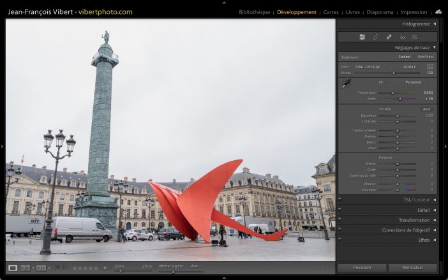Click the cloud sync status icon
This screenshot has width=448, height=280.
point(438,11)
